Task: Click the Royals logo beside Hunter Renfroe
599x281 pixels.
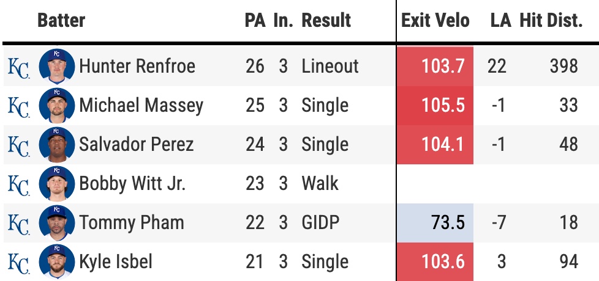Action: point(18,67)
